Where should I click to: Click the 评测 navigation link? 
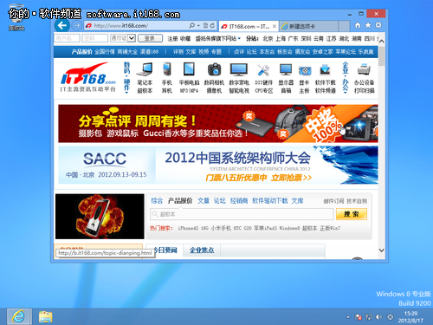point(178,52)
